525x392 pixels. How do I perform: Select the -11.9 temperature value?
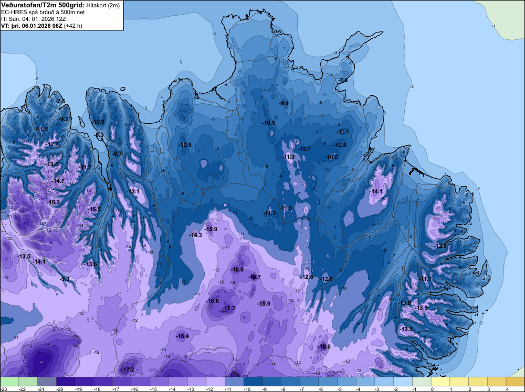288,157
